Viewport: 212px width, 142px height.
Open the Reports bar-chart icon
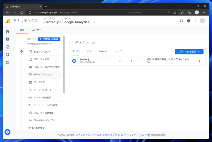pyautogui.click(x=8, y=39)
